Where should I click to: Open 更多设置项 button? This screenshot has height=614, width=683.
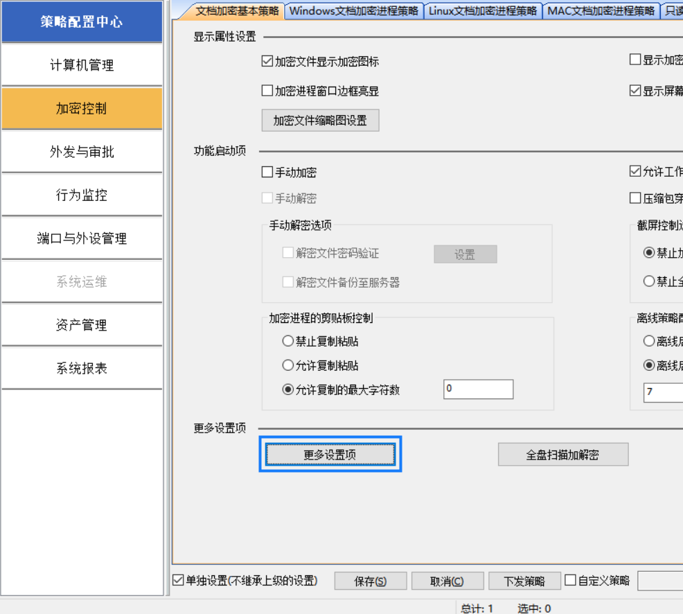pyautogui.click(x=330, y=455)
